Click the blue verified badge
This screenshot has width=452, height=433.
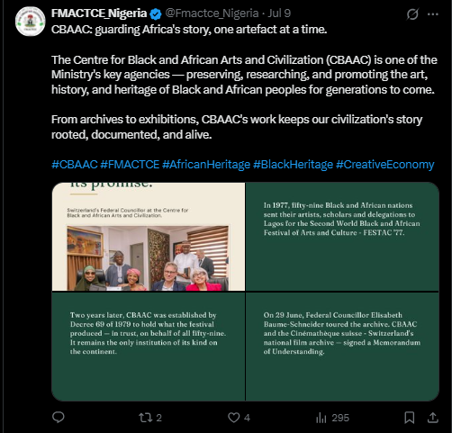point(156,14)
